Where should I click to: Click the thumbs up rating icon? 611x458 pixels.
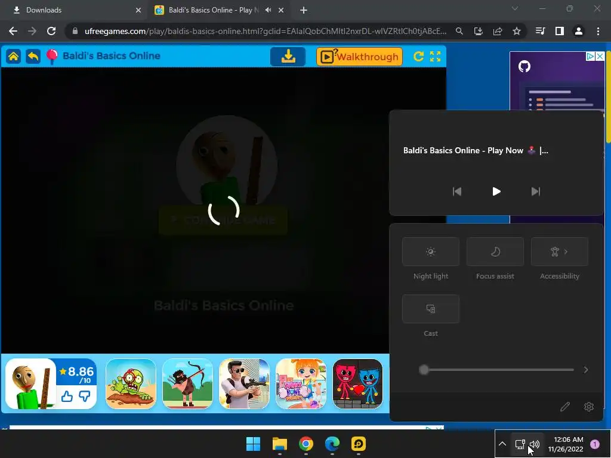pyautogui.click(x=67, y=397)
